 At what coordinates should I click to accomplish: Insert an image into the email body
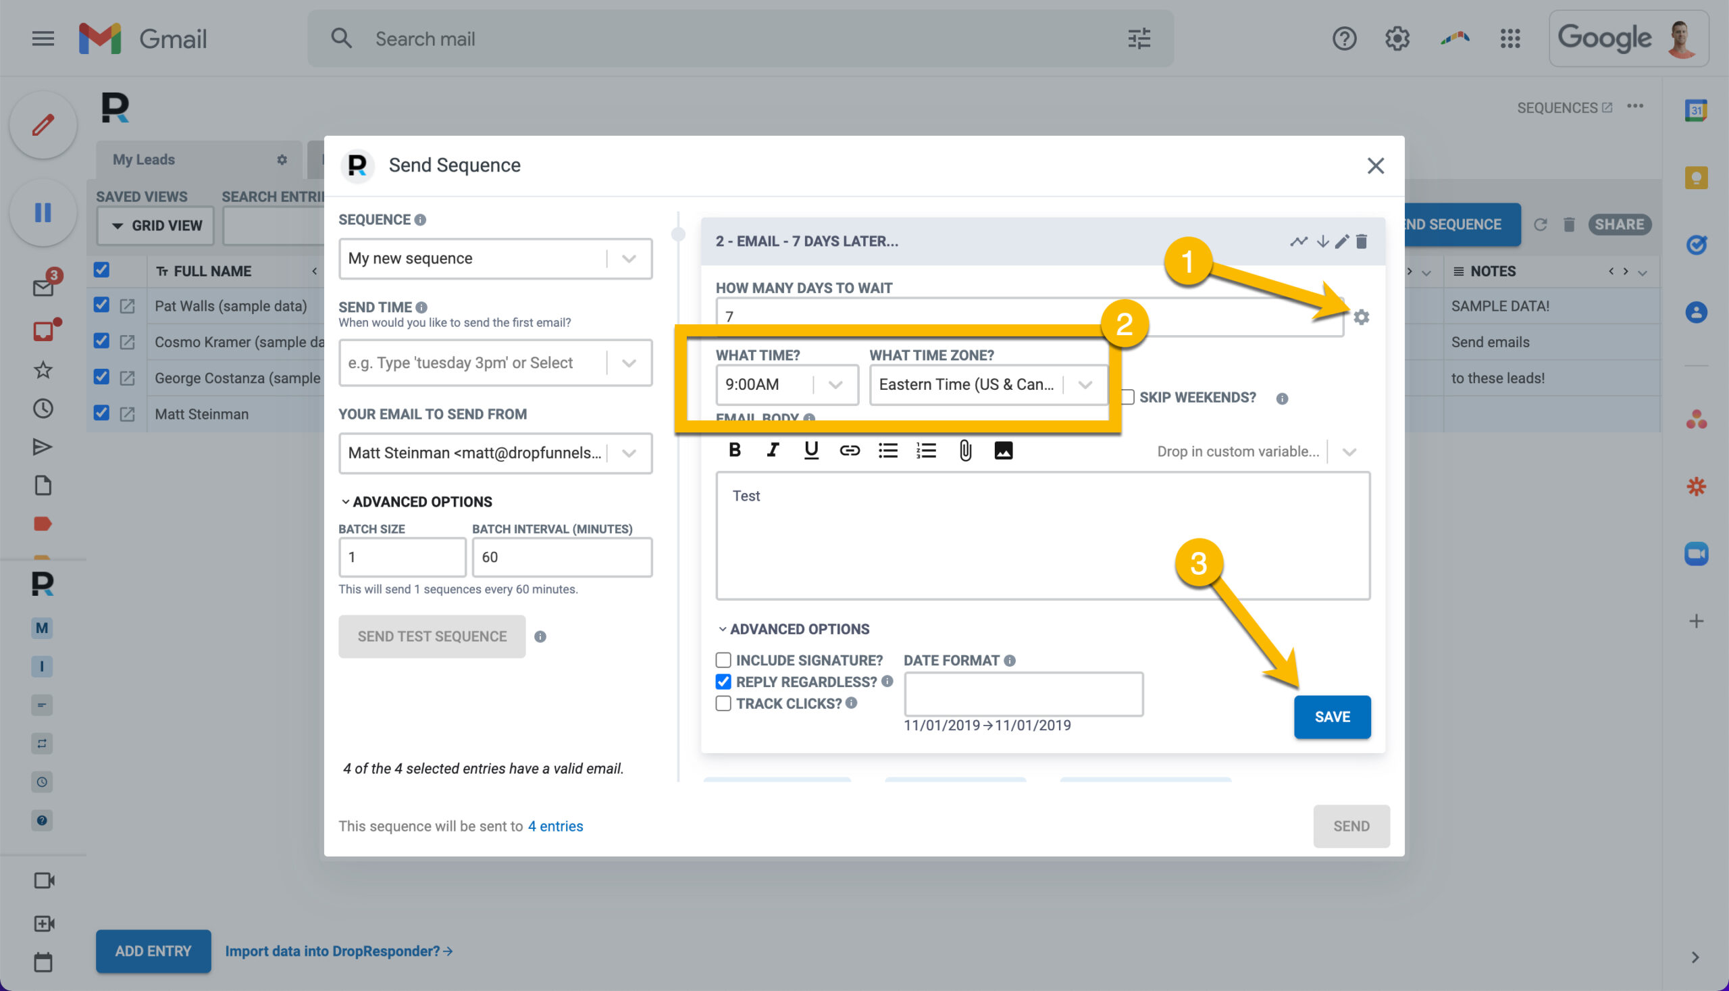pos(1003,450)
